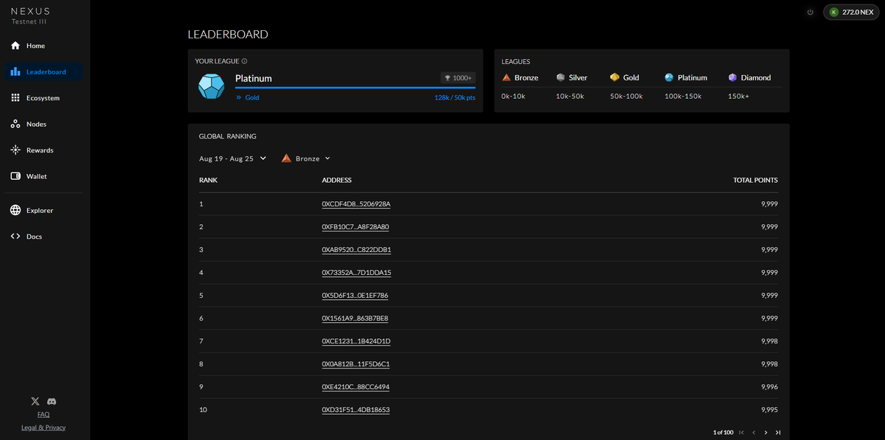Visit the X social media icon
The image size is (885, 440).
(x=35, y=402)
